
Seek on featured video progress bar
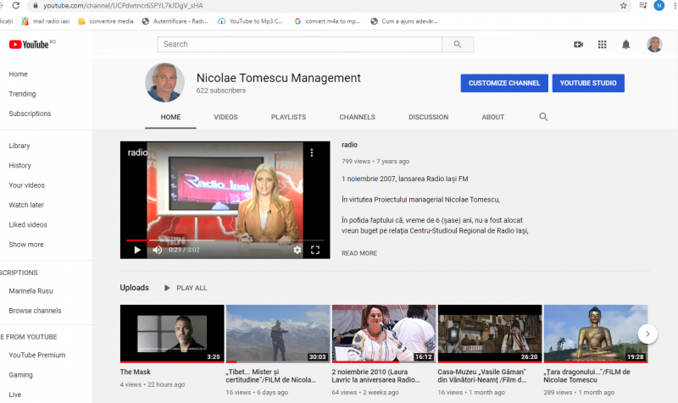(225, 240)
